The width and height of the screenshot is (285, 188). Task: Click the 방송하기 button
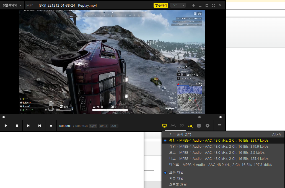[161, 5]
